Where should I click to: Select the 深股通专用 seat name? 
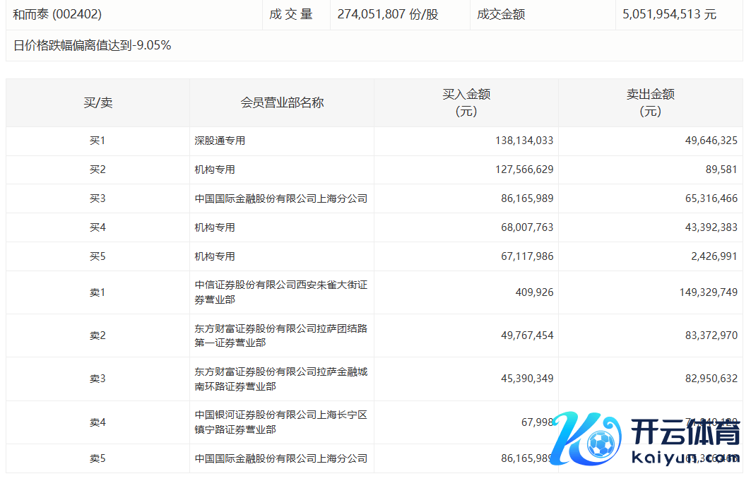coord(220,141)
